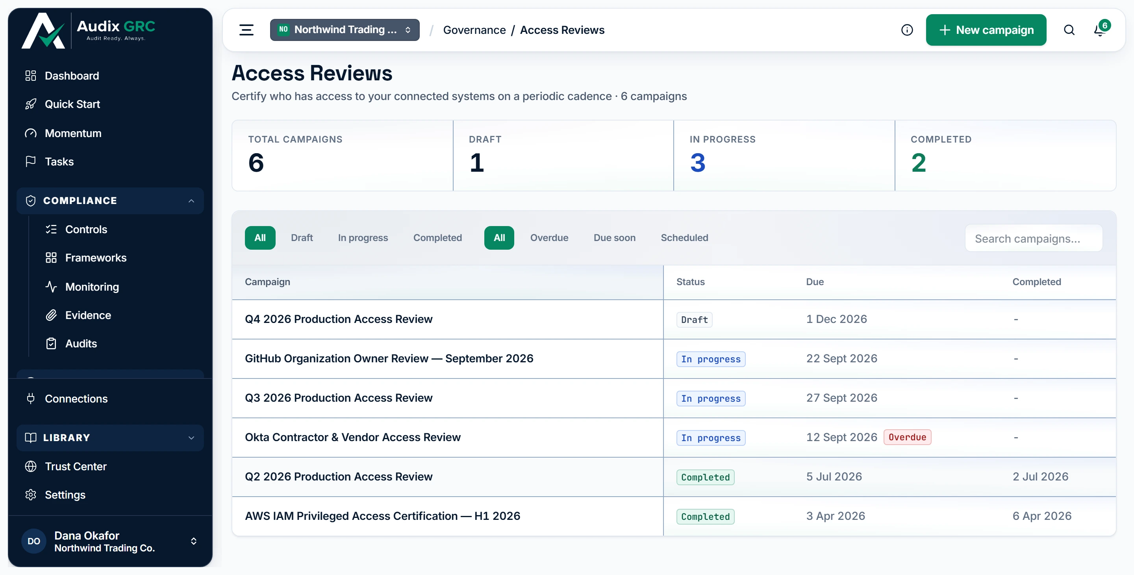Click the '2 Jul 2026' completed date
This screenshot has width=1134, height=575.
[x=1040, y=477]
